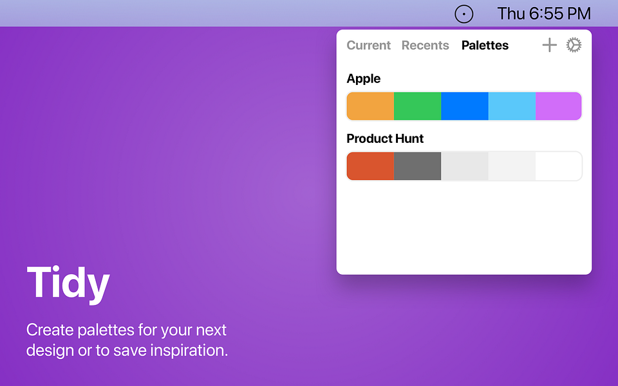The height and width of the screenshot is (386, 618).
Task: Pick the red-orange Product Hunt swatch
Action: (370, 166)
